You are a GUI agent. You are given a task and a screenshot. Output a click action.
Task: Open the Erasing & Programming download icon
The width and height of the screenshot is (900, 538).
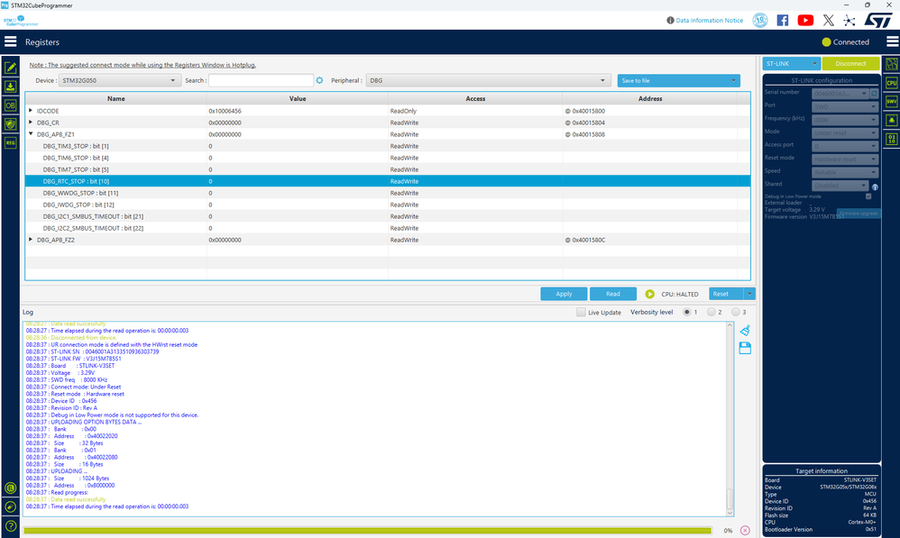coord(10,87)
